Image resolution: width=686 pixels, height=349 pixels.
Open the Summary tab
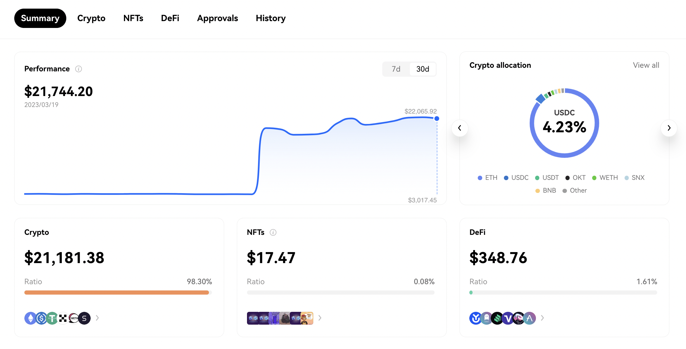40,18
